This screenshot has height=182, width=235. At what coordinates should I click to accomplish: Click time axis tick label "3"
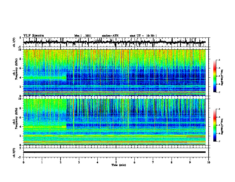coord(79,162)
